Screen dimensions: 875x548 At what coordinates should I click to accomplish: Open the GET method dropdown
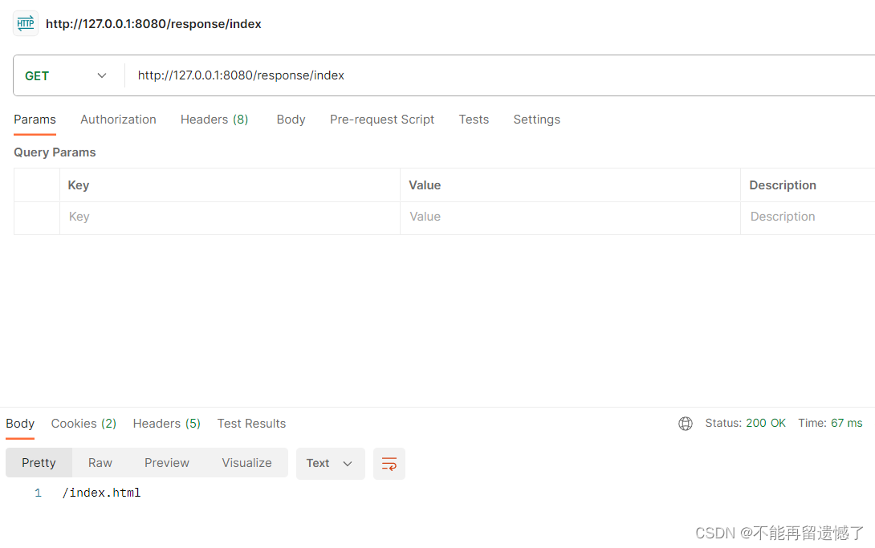(66, 75)
